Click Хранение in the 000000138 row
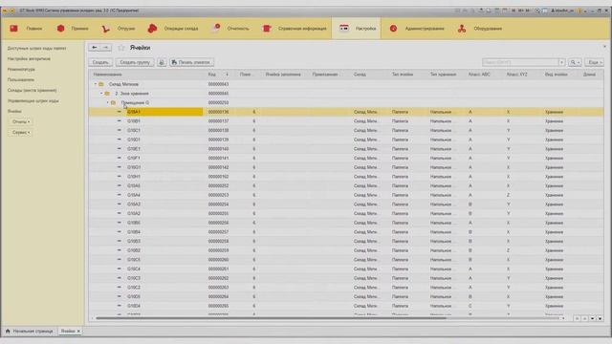The height and width of the screenshot is (344, 612). pyautogui.click(x=554, y=131)
